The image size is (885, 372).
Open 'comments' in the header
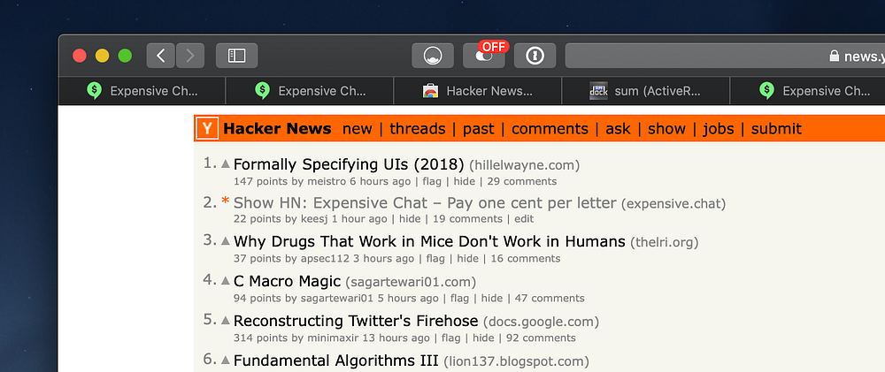pyautogui.click(x=550, y=129)
